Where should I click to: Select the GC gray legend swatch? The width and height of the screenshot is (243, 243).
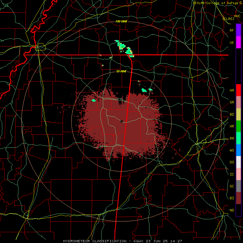[238, 186]
